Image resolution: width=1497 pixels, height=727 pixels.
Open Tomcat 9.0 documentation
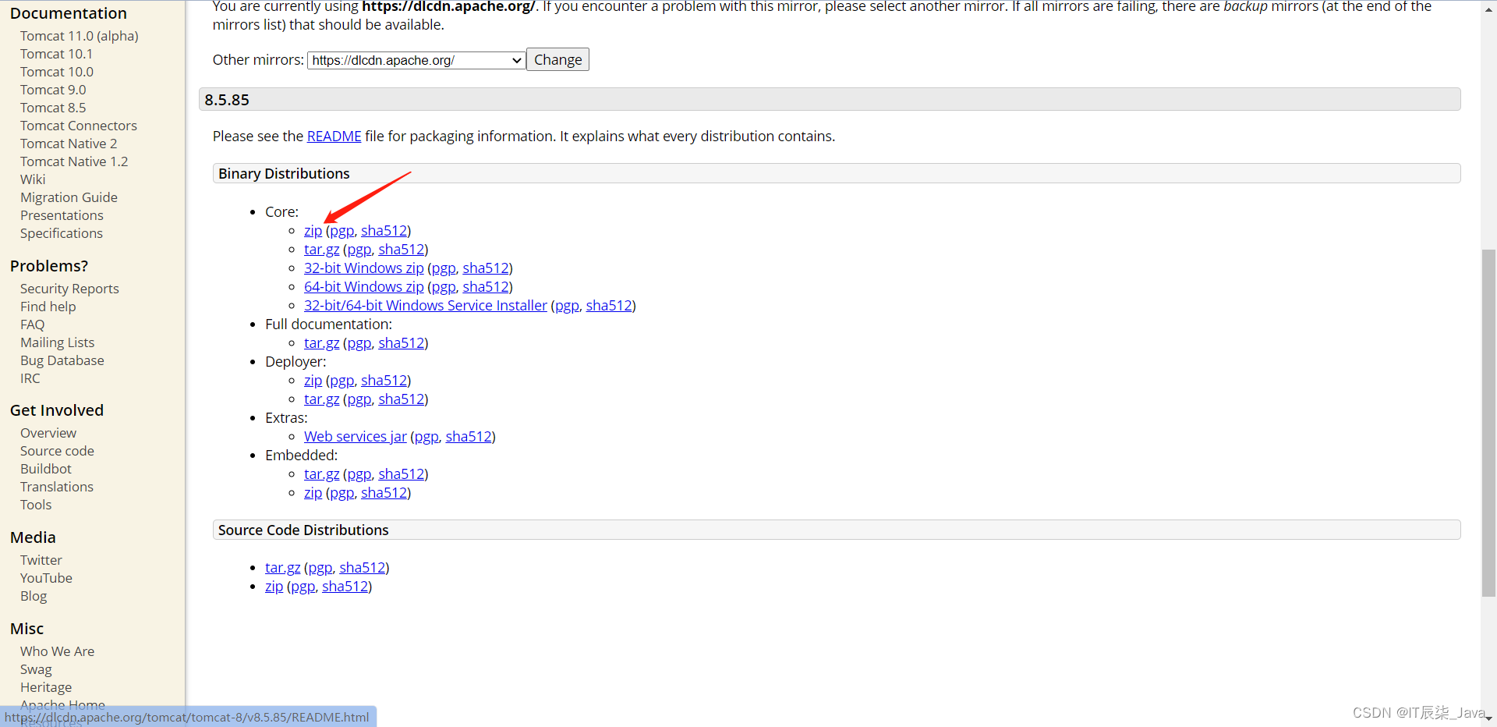(x=53, y=90)
